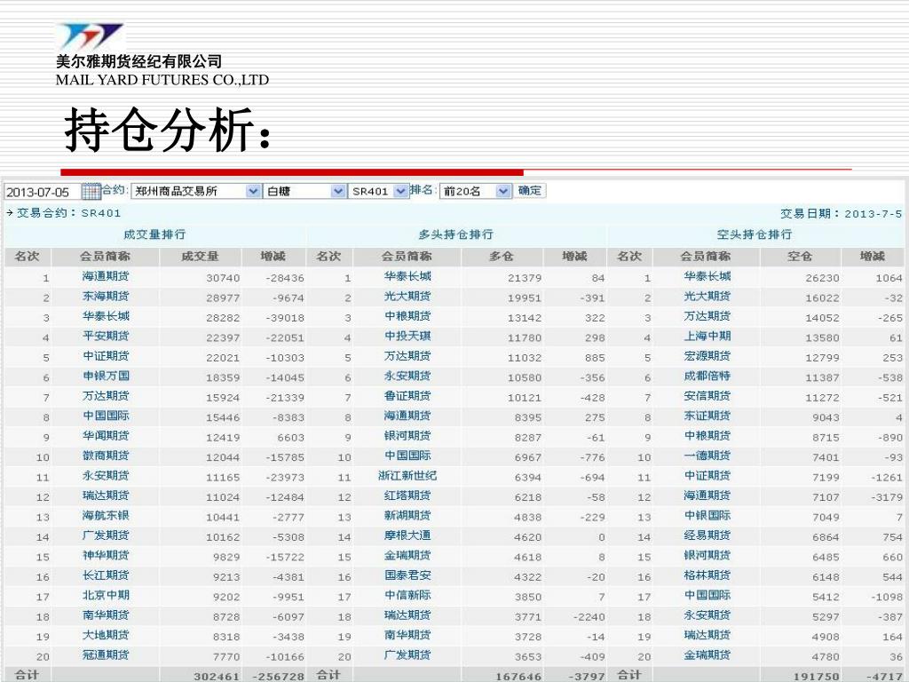Click 徽商期货 member link
This screenshot has height=682, width=909.
coord(106,456)
